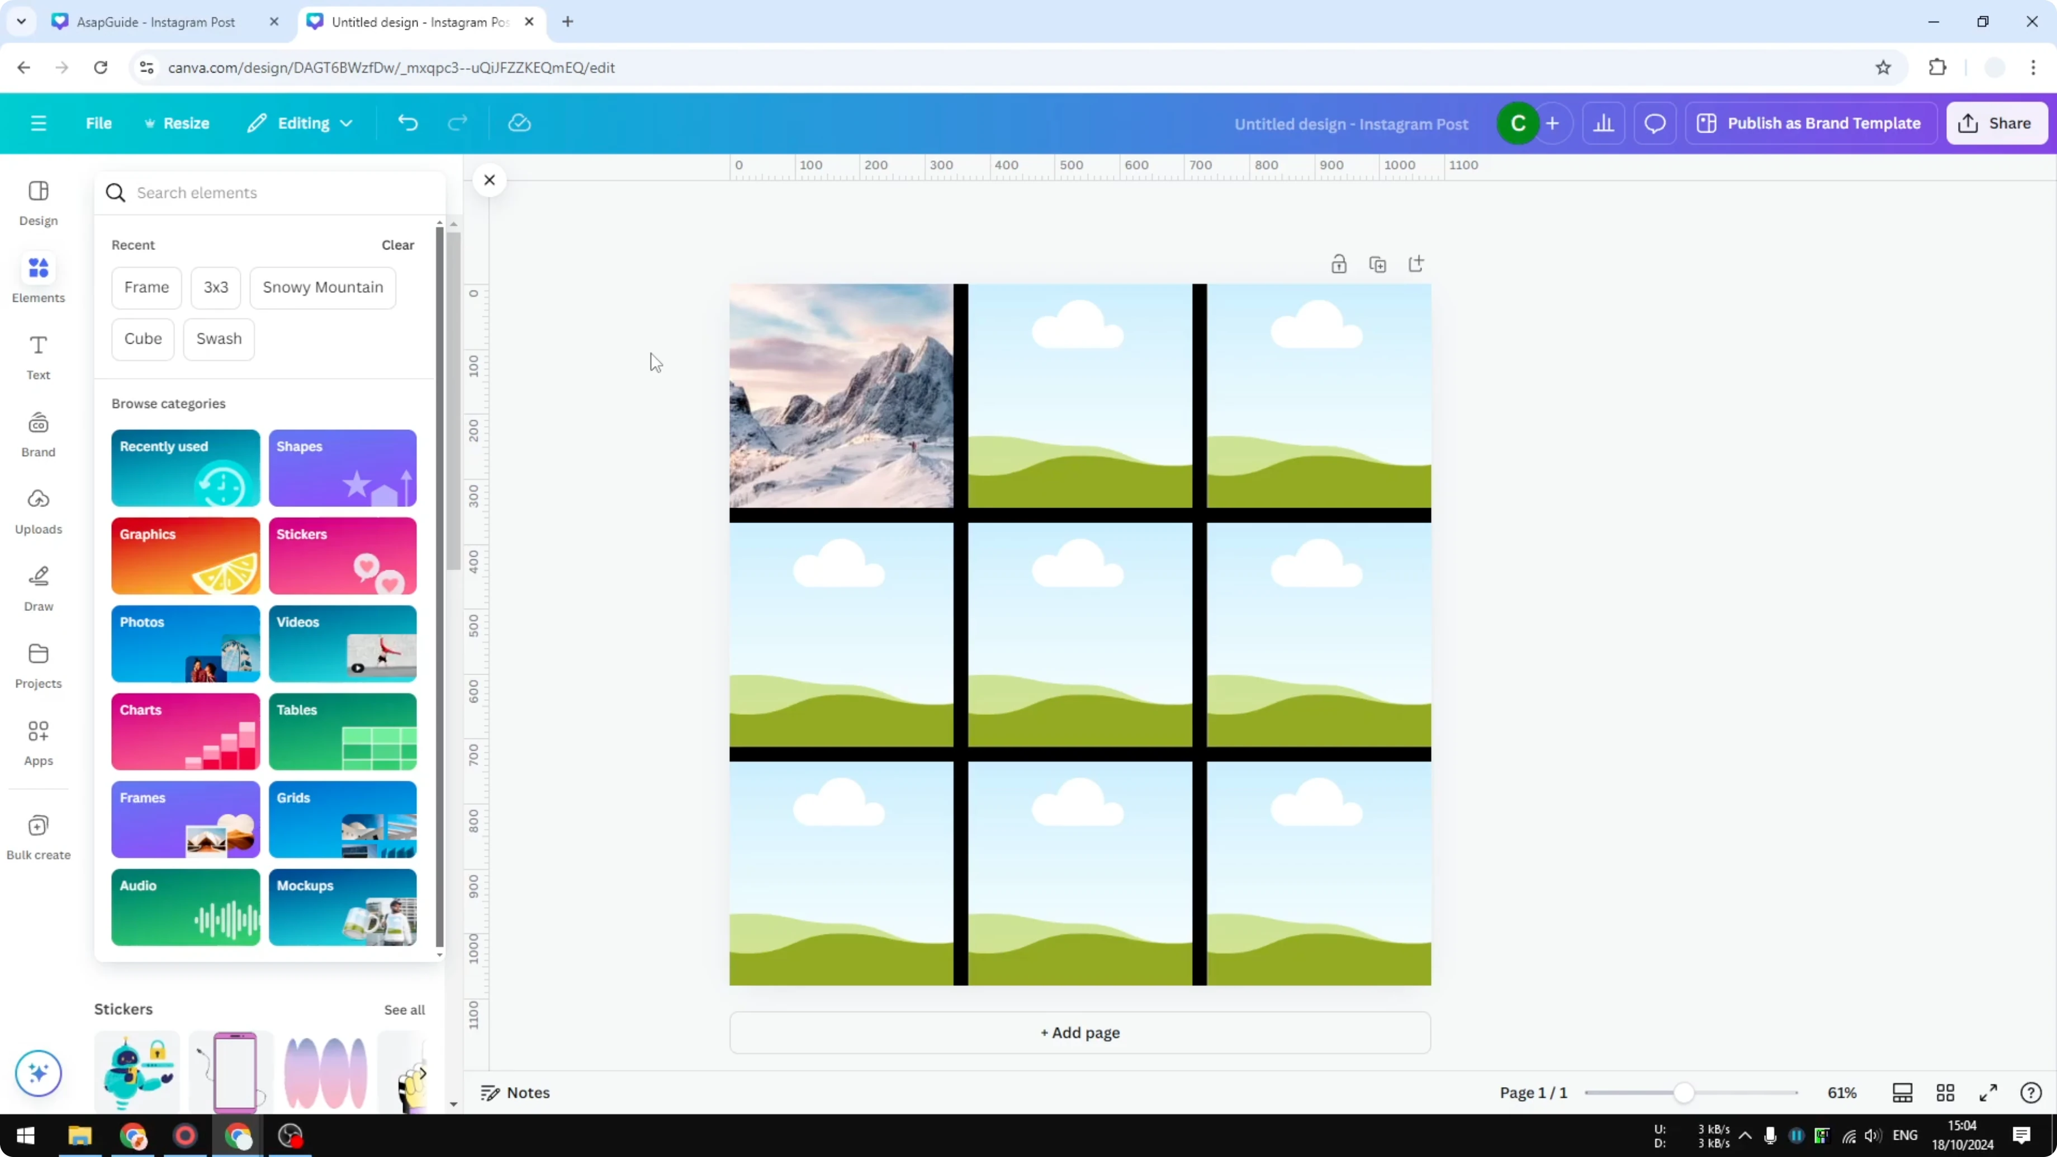The image size is (2057, 1157).
Task: Clear the recent element searches
Action: click(397, 245)
